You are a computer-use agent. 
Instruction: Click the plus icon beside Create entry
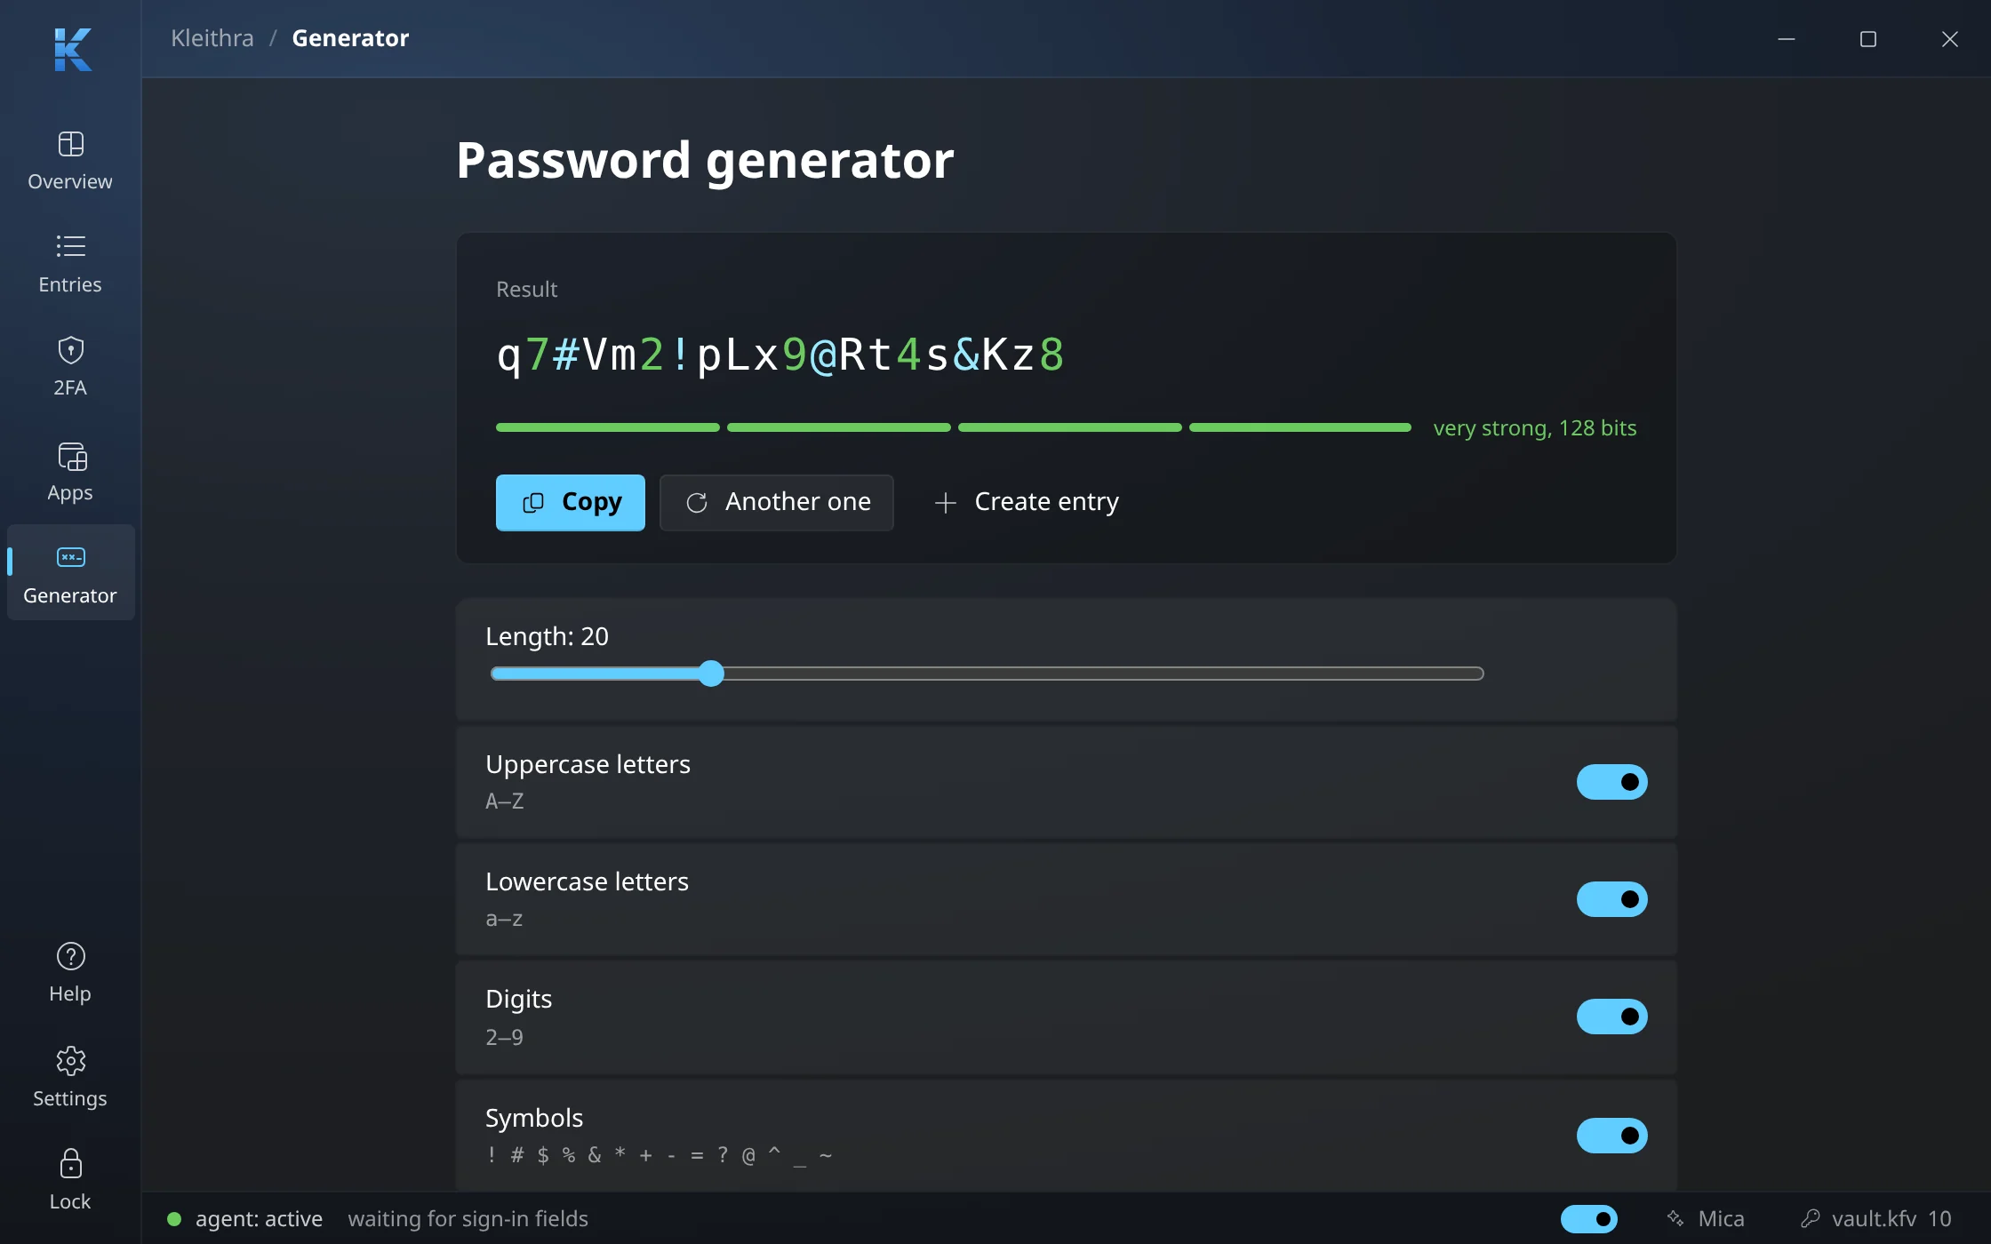[946, 503]
